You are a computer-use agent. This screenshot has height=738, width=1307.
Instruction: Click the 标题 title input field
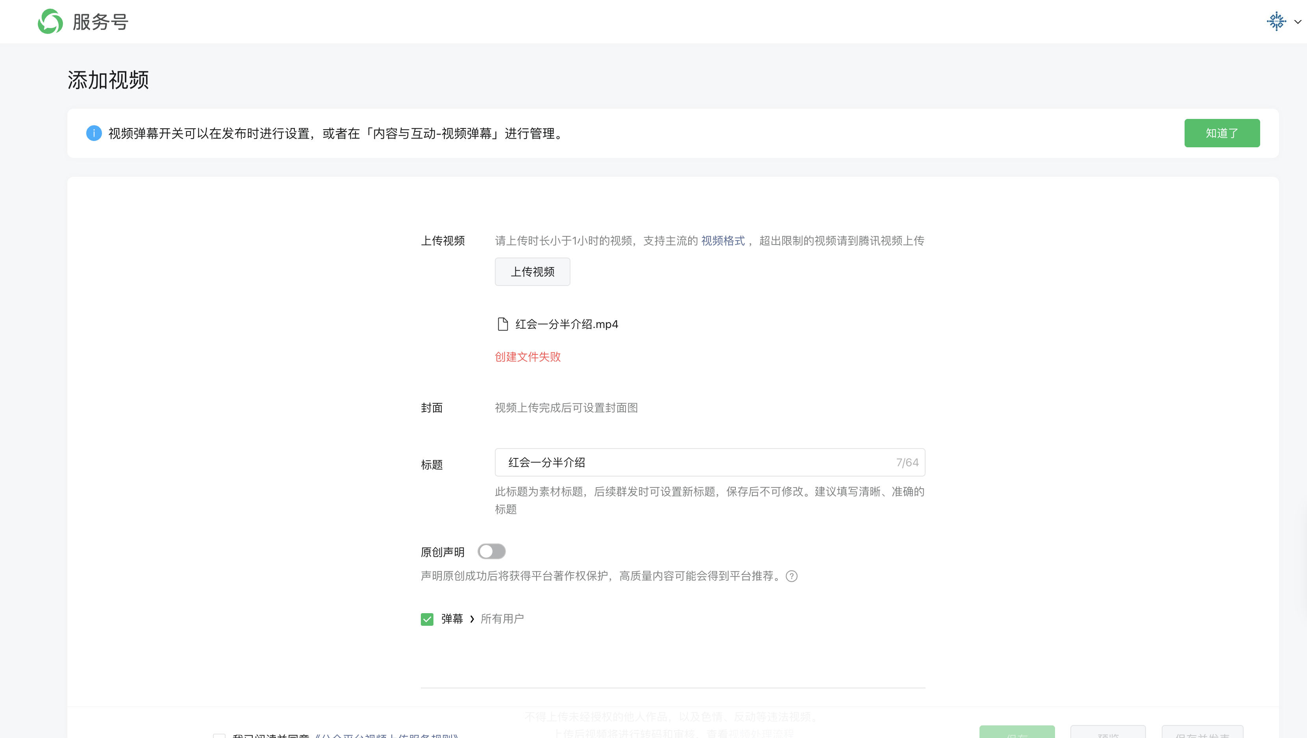pos(700,462)
